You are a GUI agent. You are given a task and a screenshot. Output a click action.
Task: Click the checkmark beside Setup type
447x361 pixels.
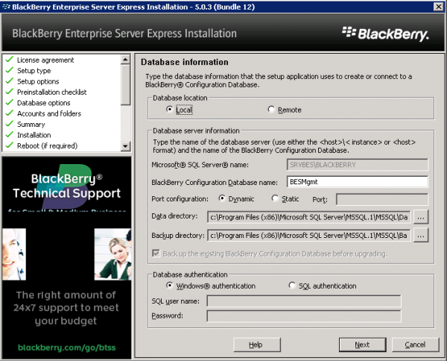pos(10,69)
